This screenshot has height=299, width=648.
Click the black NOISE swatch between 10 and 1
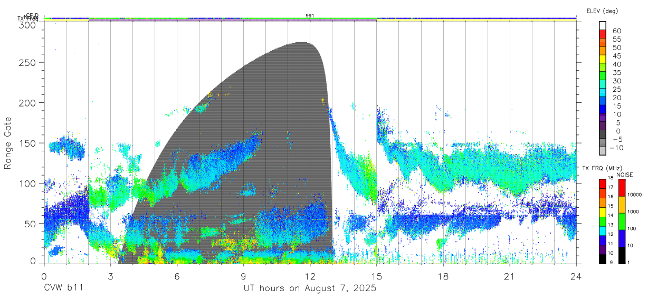[622, 255]
